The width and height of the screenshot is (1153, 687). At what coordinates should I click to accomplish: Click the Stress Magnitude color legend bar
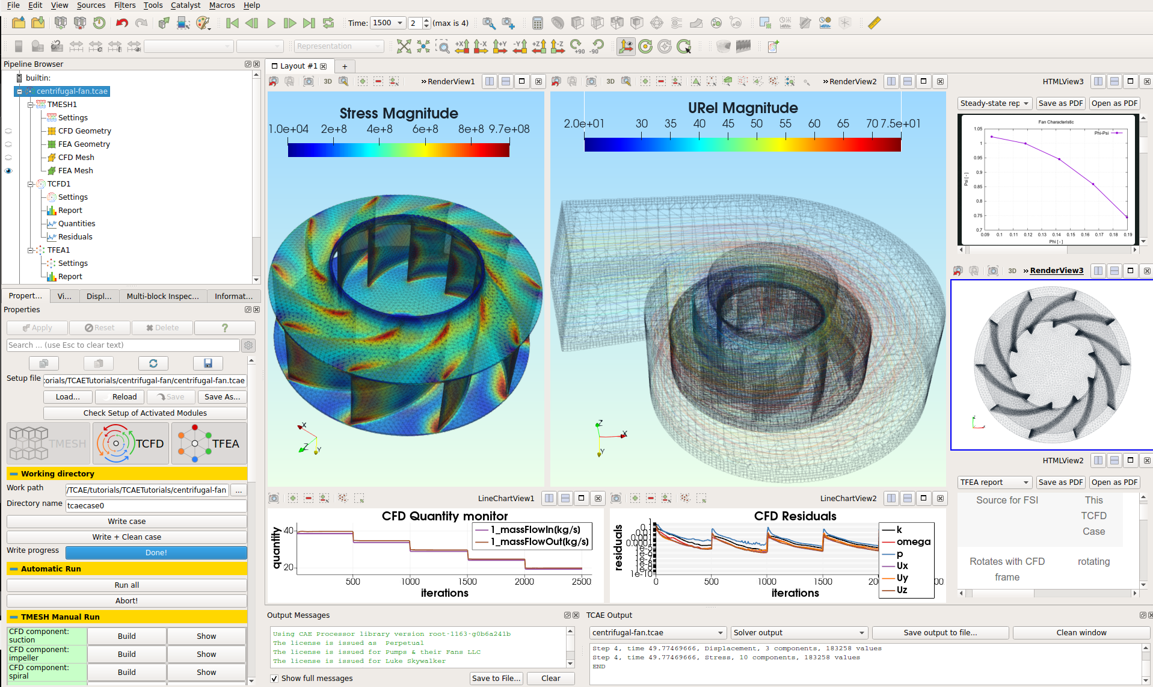(x=399, y=150)
